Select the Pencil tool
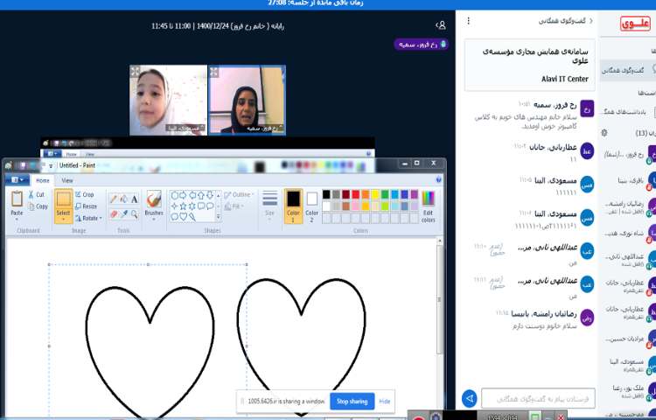This screenshot has height=420, width=656. pyautogui.click(x=114, y=199)
